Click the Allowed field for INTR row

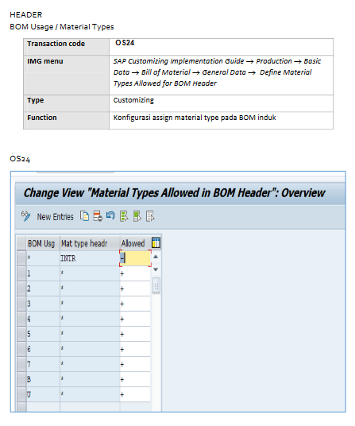(x=135, y=258)
